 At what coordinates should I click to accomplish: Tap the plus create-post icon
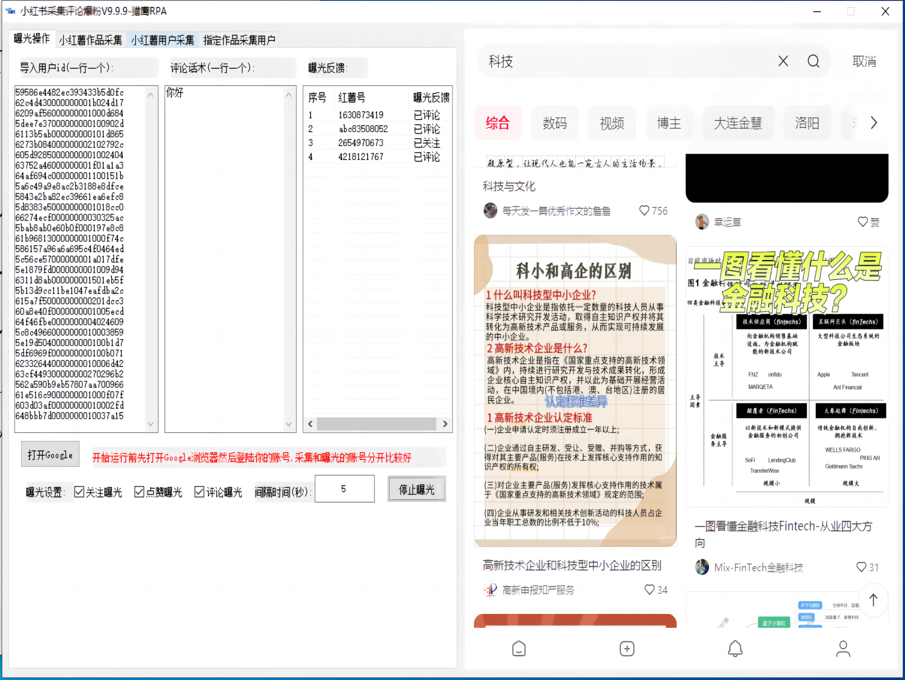click(627, 648)
